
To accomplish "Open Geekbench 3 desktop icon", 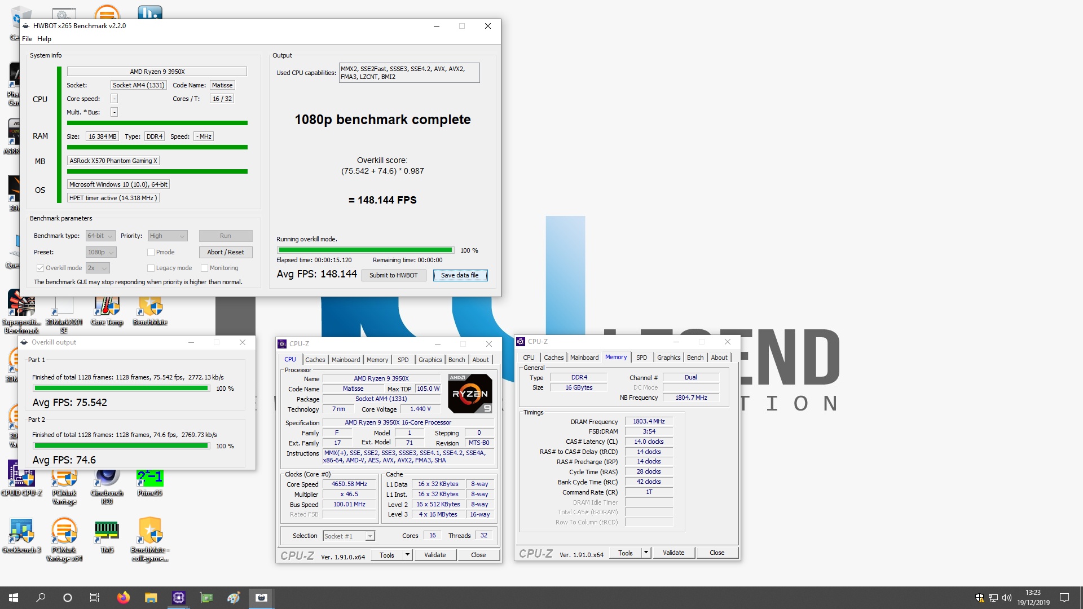I will click(21, 536).
